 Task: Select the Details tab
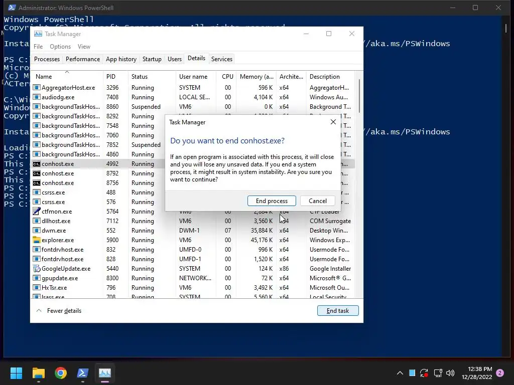click(x=196, y=58)
